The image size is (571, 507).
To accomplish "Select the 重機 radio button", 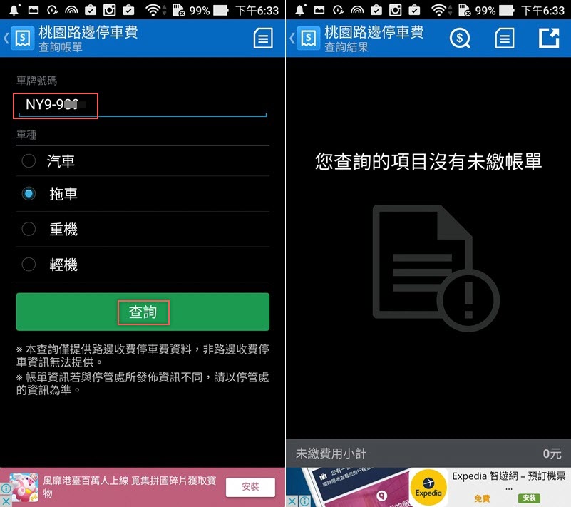I will click(29, 229).
